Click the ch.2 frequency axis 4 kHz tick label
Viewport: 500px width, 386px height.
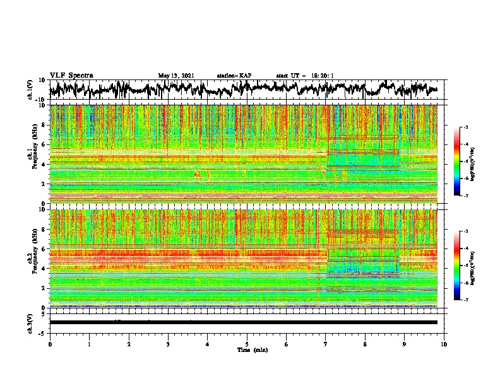45,269
